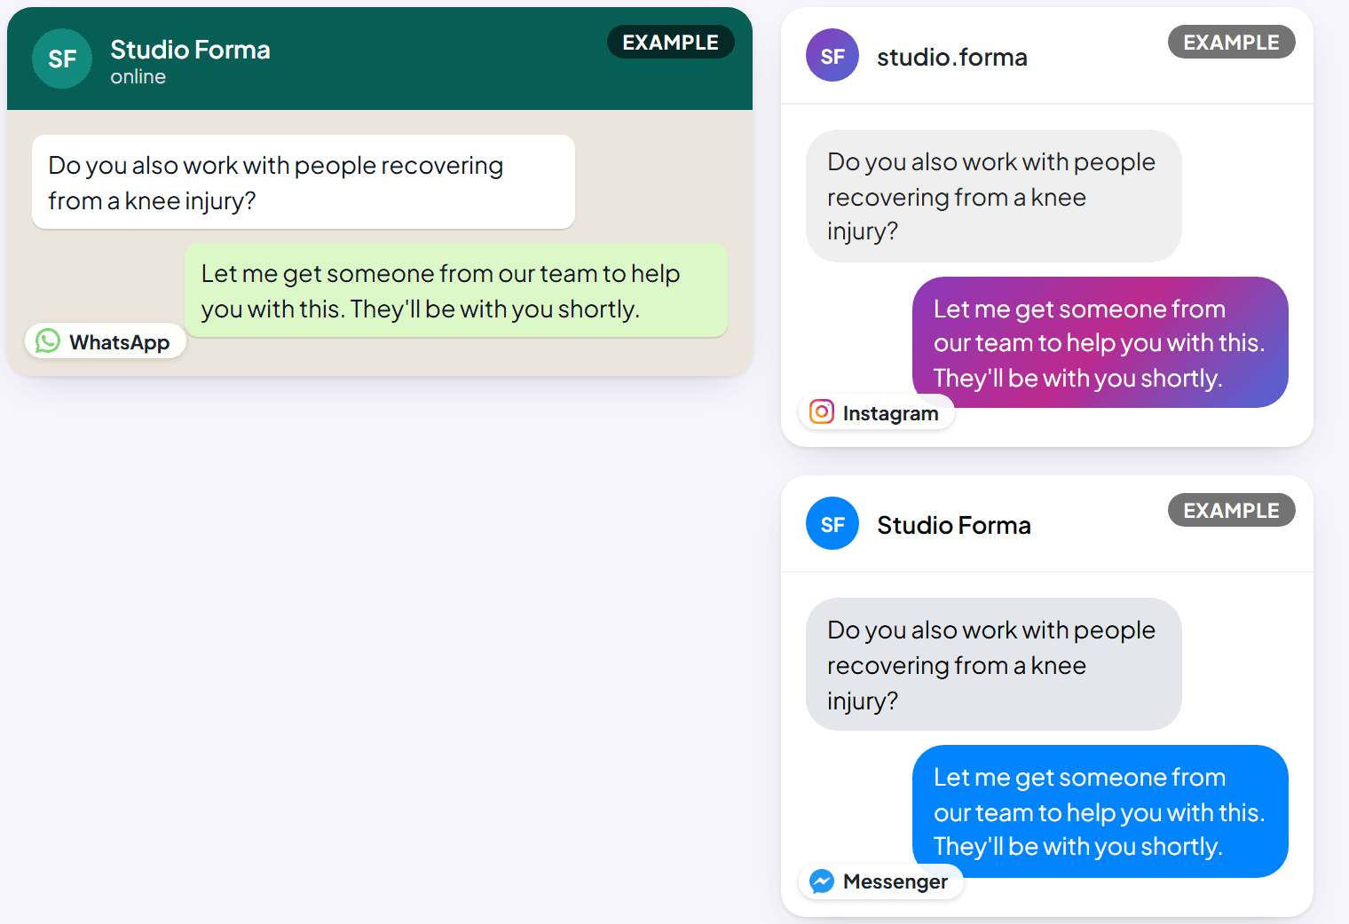Click the EXAMPLE badge in the WhatsApp header

tap(671, 42)
